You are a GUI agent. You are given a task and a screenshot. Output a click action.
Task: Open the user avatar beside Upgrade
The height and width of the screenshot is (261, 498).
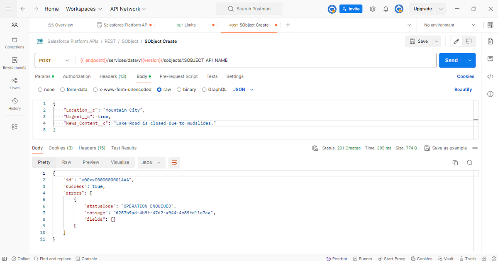pyautogui.click(x=399, y=9)
